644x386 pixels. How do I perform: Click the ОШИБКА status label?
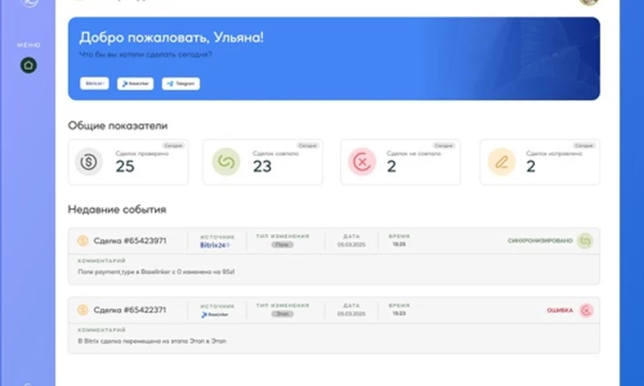559,310
